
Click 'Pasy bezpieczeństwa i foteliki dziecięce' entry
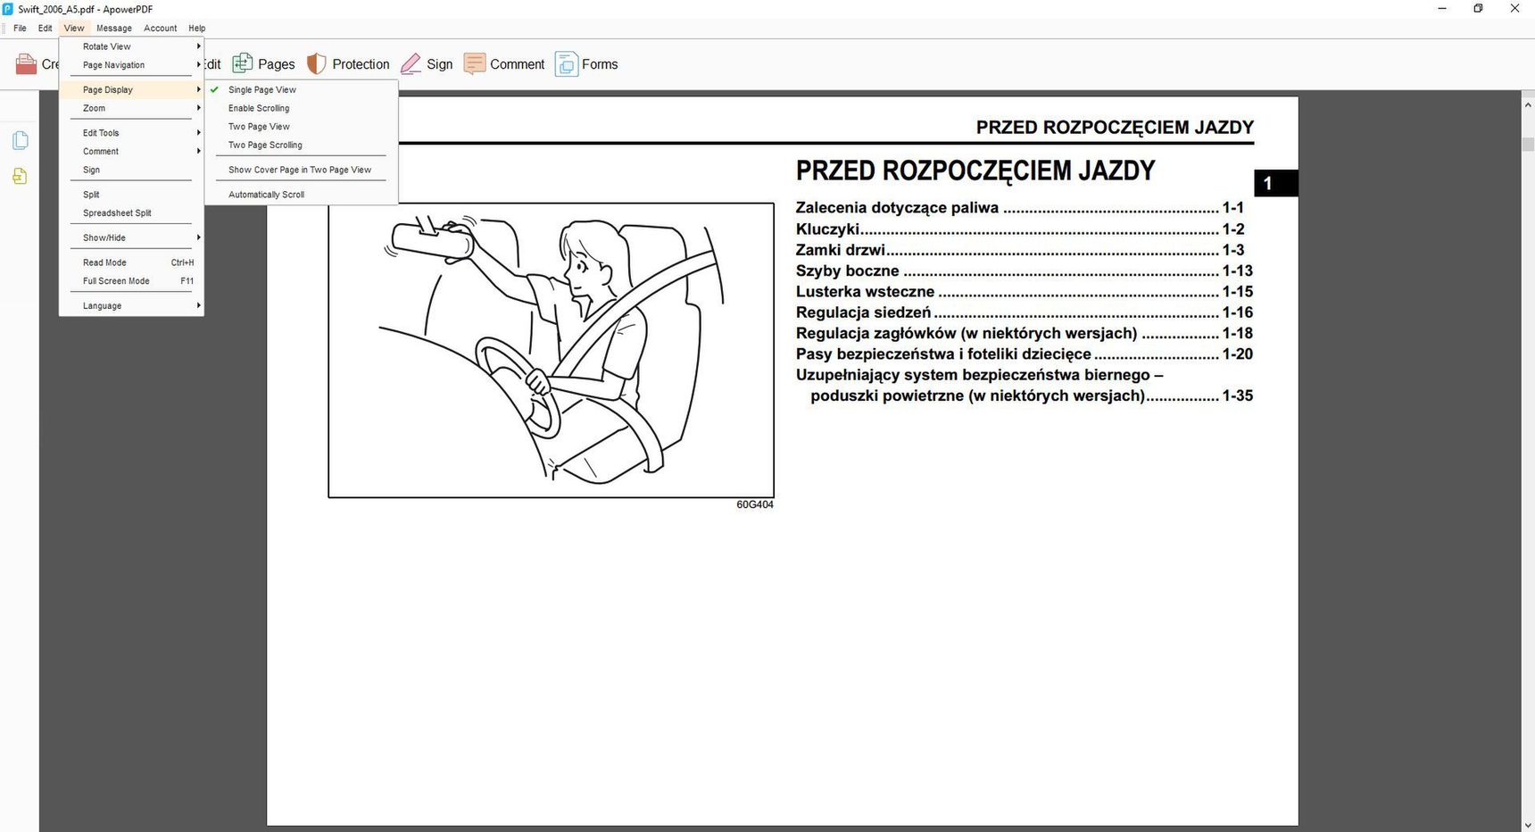click(1025, 354)
